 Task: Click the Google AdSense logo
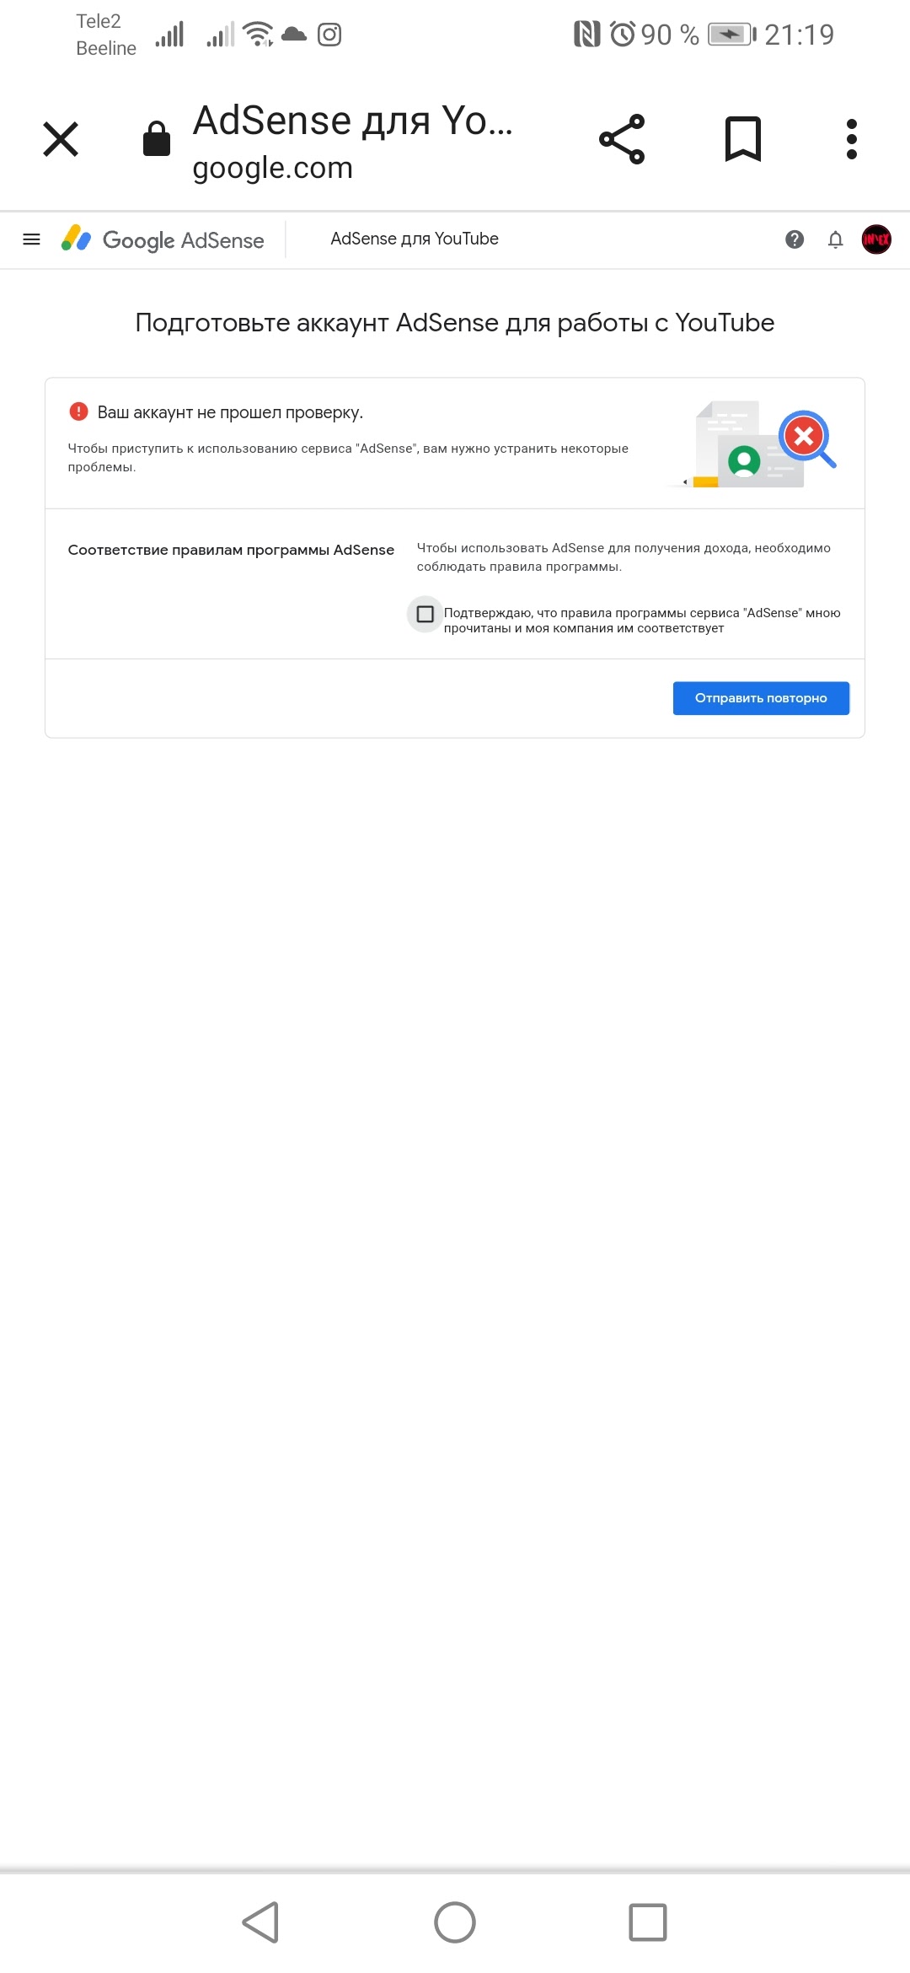tap(163, 239)
